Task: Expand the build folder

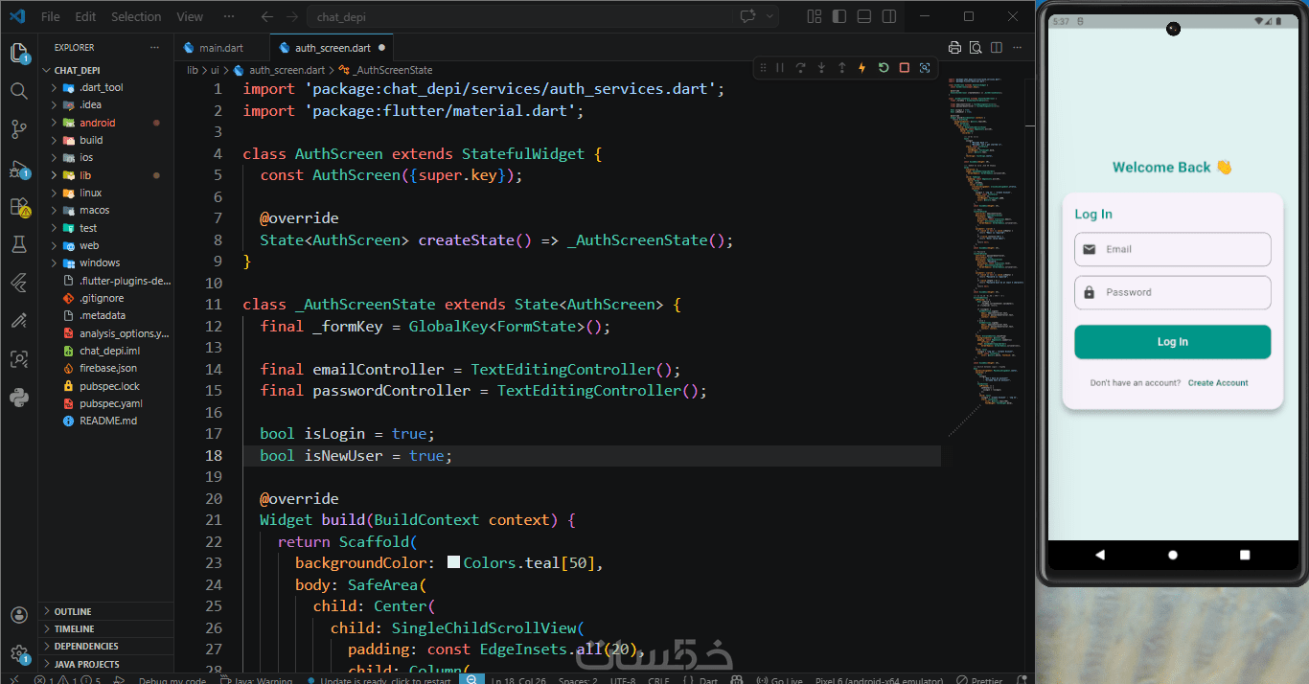Action: coord(106,140)
